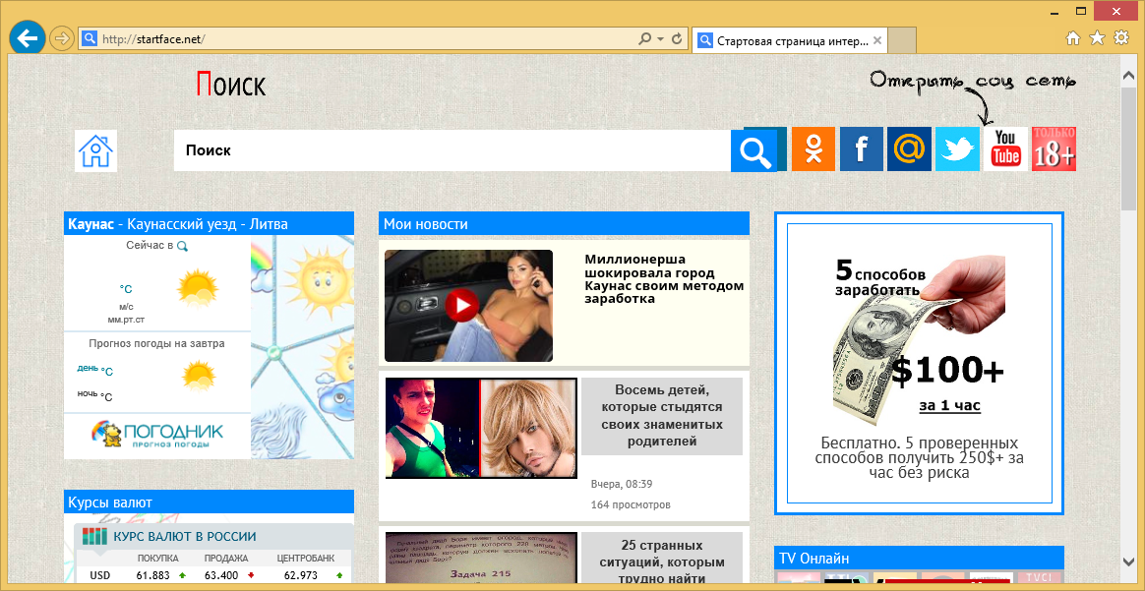Click the за 1 час ad link
Screen dimensions: 1145x591
click(x=949, y=406)
